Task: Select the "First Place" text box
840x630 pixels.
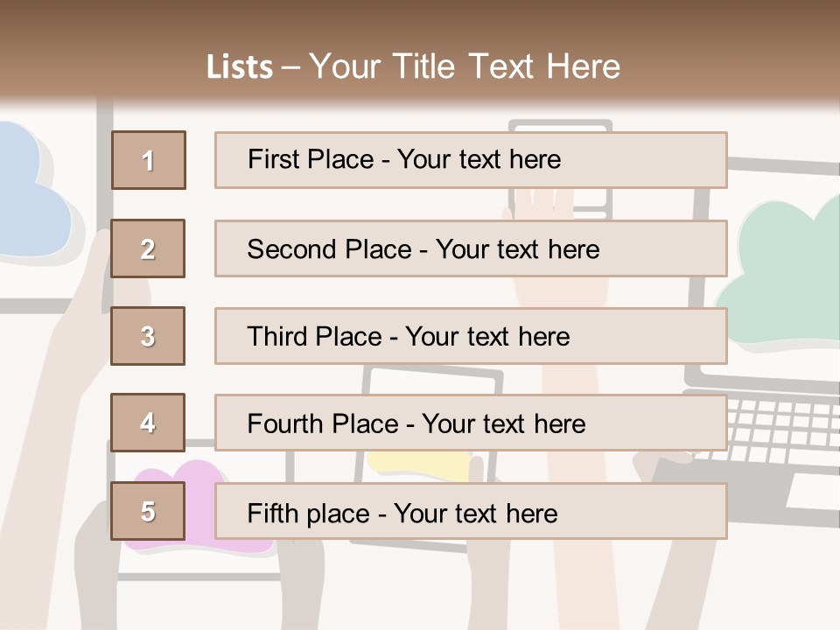Action: click(x=471, y=160)
